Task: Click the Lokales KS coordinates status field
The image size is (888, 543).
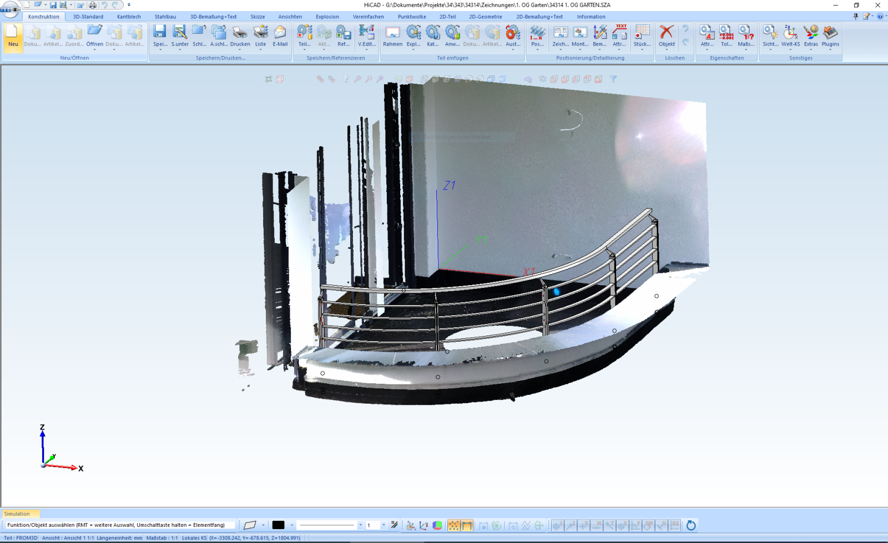Action: tap(241, 538)
